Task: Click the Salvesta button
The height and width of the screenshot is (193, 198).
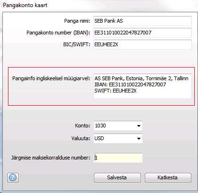Action: [117, 177]
